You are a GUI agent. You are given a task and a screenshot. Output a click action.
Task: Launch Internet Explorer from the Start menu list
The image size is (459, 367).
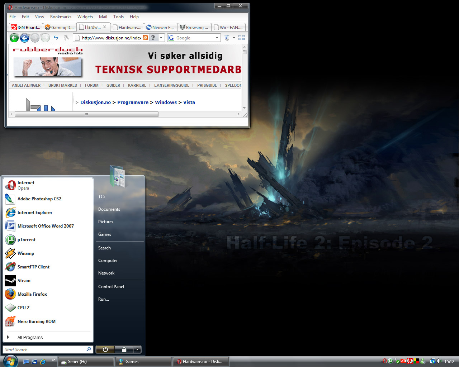[48, 213]
